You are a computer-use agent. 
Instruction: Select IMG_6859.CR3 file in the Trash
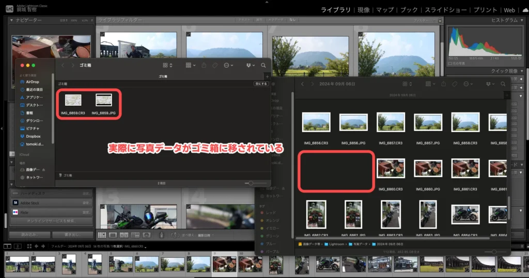(x=73, y=100)
